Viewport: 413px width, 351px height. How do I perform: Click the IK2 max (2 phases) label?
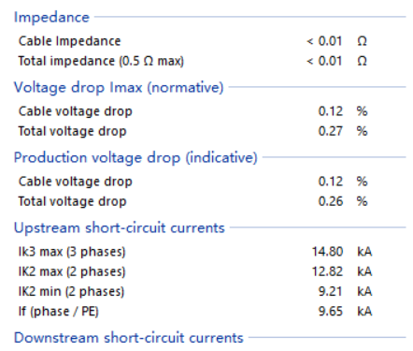pos(72,271)
